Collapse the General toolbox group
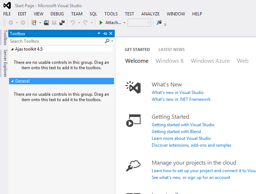The height and width of the screenshot is (194, 256). [12, 81]
